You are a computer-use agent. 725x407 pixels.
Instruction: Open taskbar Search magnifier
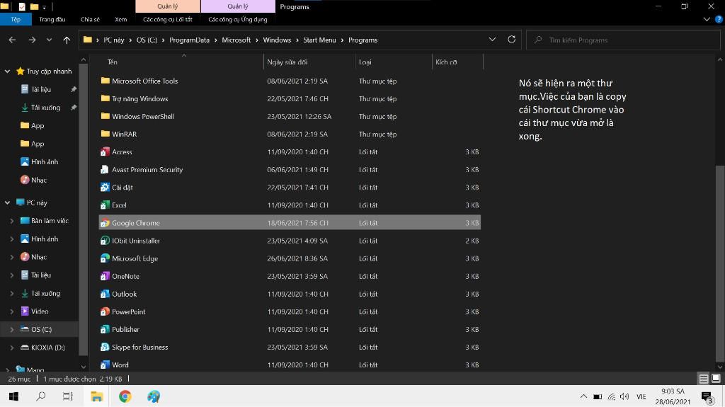40,396
